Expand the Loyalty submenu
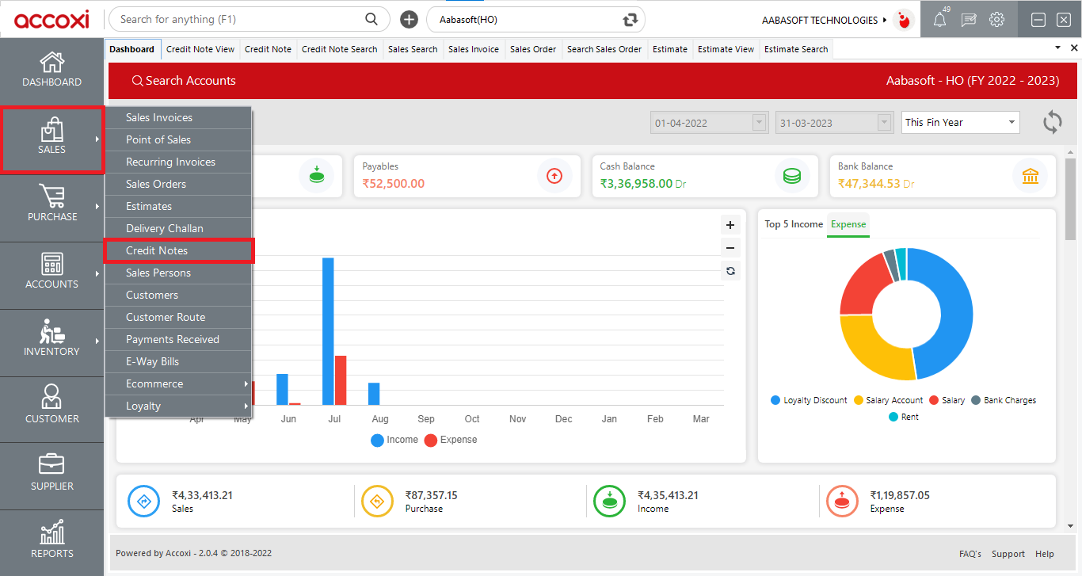The height and width of the screenshot is (576, 1082). (178, 406)
